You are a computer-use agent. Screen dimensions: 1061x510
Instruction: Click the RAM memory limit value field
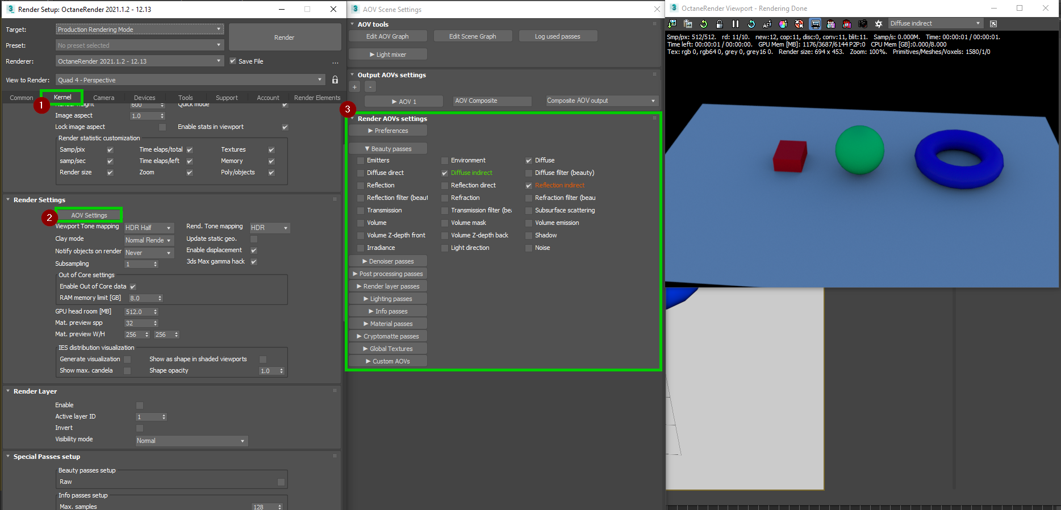(x=143, y=298)
